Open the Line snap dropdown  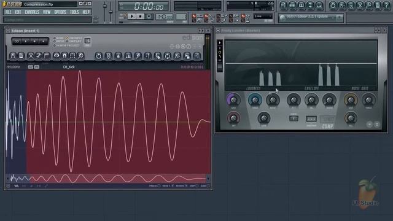coord(263,17)
